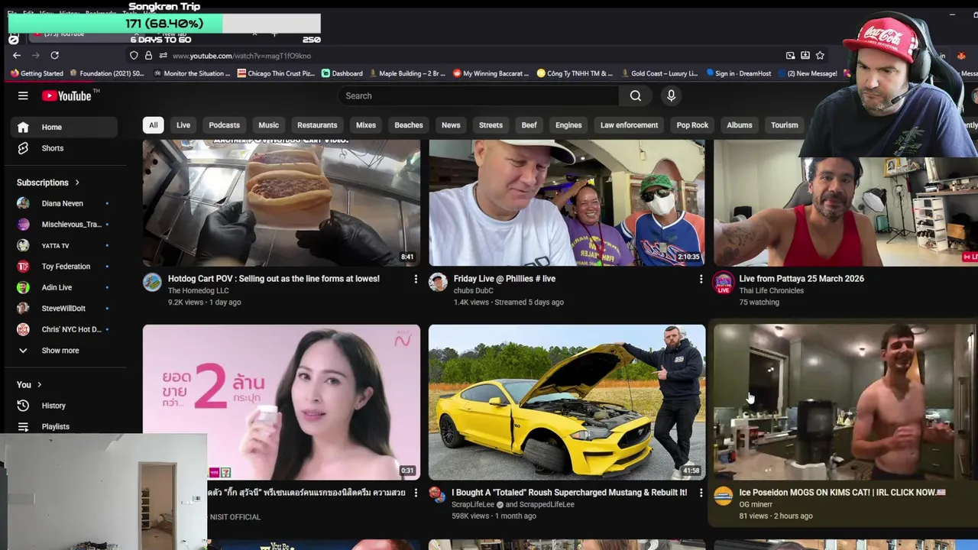The width and height of the screenshot is (978, 550).
Task: Expand subscriptions list with Show more
Action: pos(64,351)
